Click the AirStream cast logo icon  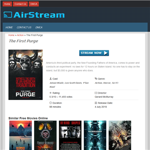click(8, 15)
